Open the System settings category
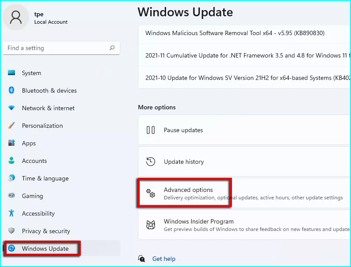This screenshot has height=267, width=351. pos(62,73)
